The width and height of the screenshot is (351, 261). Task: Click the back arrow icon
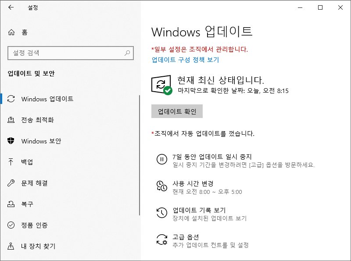pyautogui.click(x=11, y=7)
